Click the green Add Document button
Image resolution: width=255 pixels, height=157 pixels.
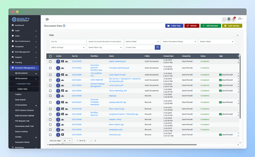(211, 26)
